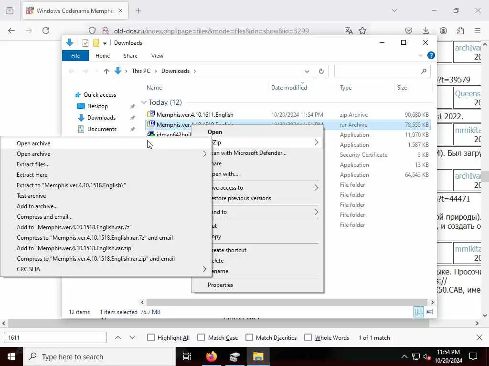
Task: Expand the Give access to submenu arrow
Action: (316, 188)
